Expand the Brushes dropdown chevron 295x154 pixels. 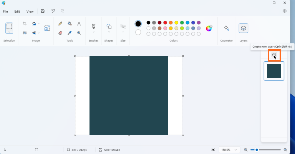(93, 32)
